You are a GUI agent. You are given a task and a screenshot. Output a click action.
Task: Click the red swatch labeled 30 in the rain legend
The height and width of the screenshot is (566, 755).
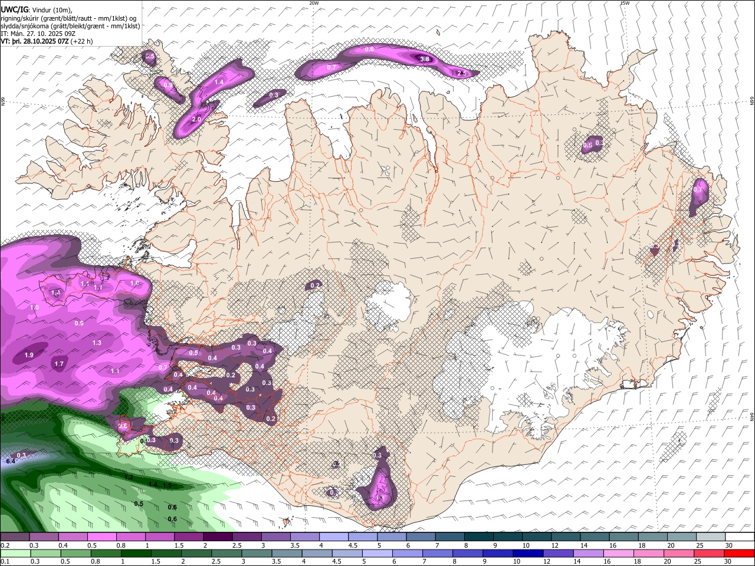739,553
